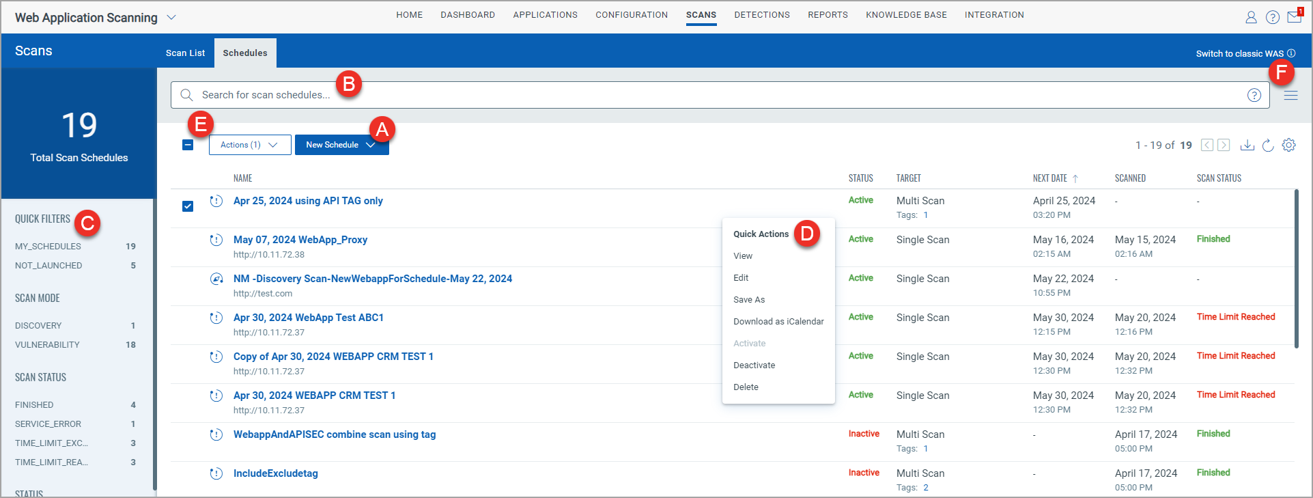Refresh the schedules list
Screen dimensions: 1313x498
pyautogui.click(x=1268, y=145)
